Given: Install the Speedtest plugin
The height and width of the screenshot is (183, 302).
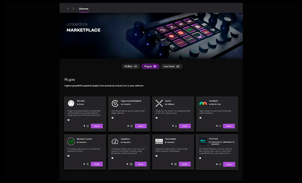Looking at the screenshot, I should pos(141,164).
